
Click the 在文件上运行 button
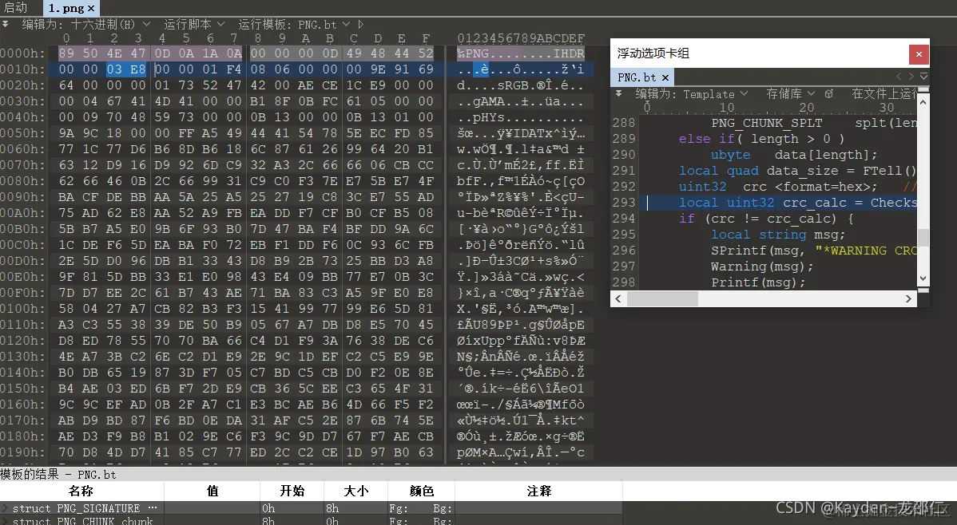tap(884, 94)
